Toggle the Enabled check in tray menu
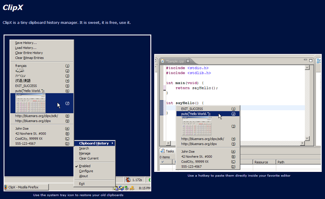This screenshot has height=199, width=325. tap(95, 166)
